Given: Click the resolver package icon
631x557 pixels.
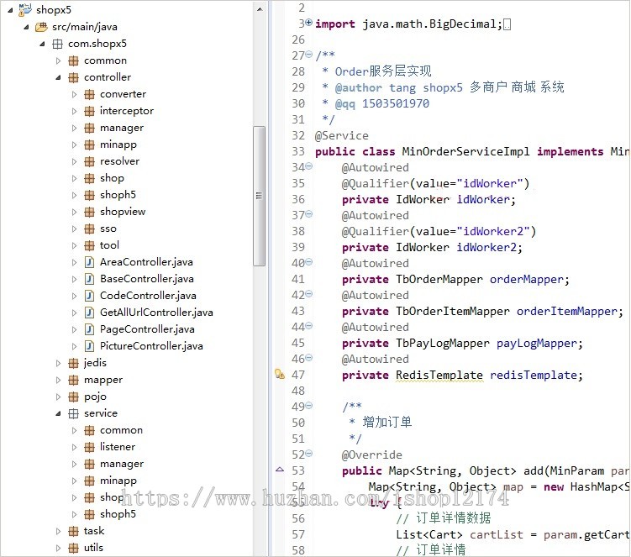Looking at the screenshot, I should (89, 161).
